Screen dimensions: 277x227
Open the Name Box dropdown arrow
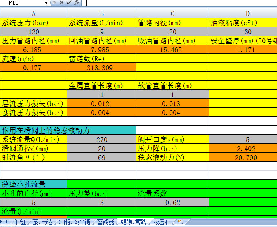pos(46,3)
